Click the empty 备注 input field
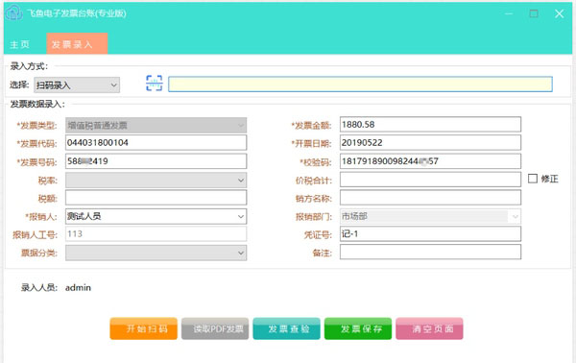 [430, 252]
